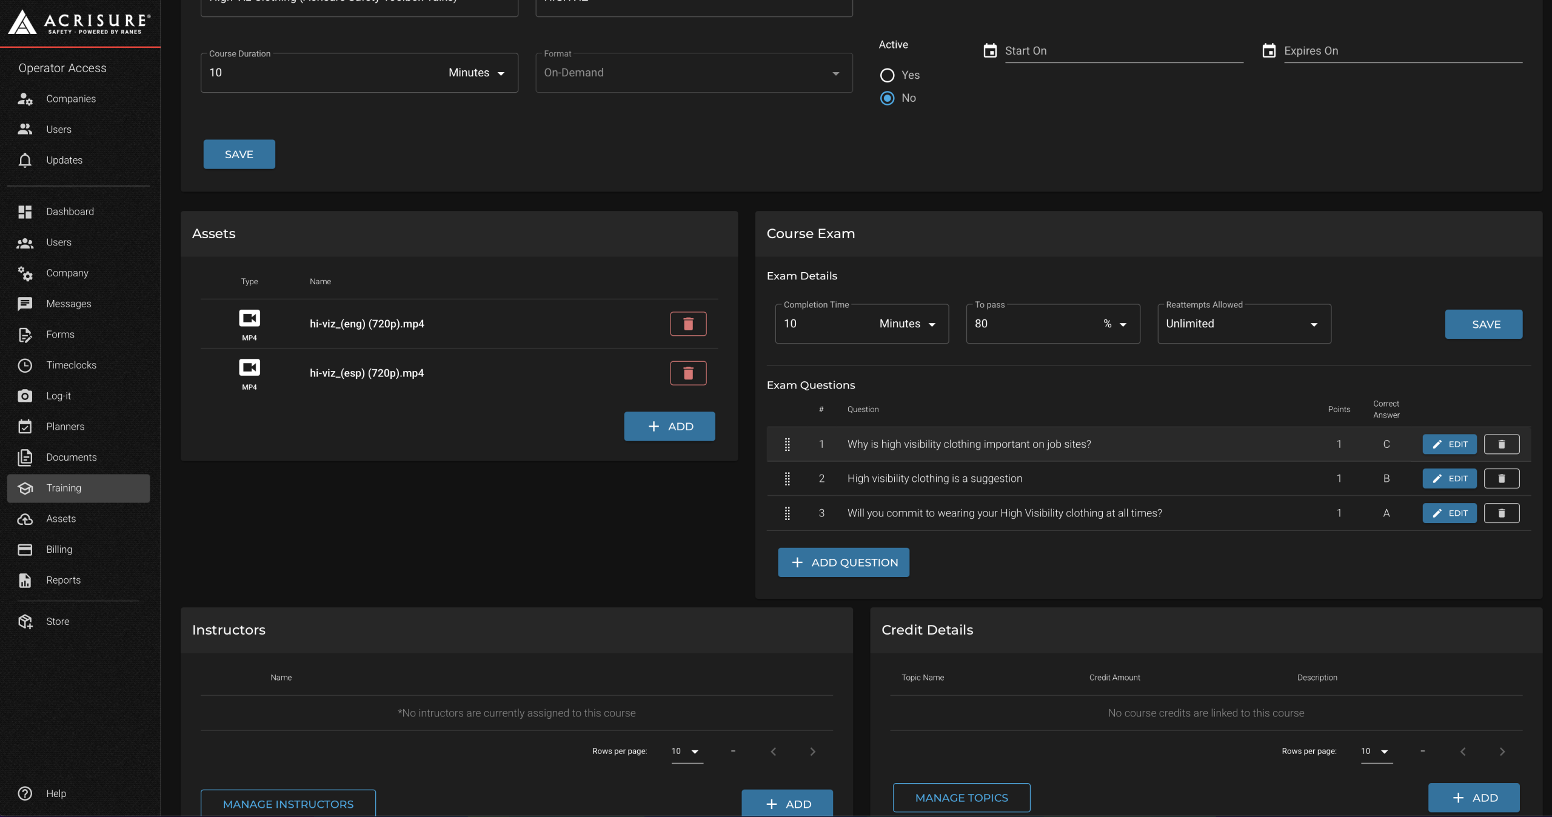The image size is (1552, 817).
Task: Open the To pass percent unit dropdown
Action: tap(1114, 324)
